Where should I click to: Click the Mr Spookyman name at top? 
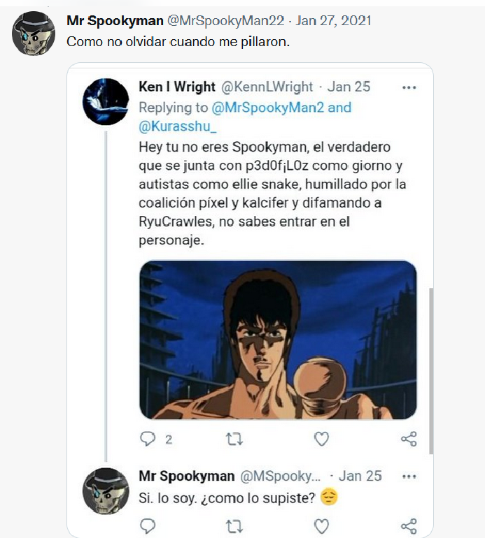[115, 20]
